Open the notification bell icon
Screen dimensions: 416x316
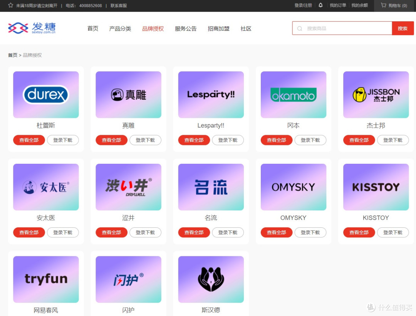click(320, 5)
